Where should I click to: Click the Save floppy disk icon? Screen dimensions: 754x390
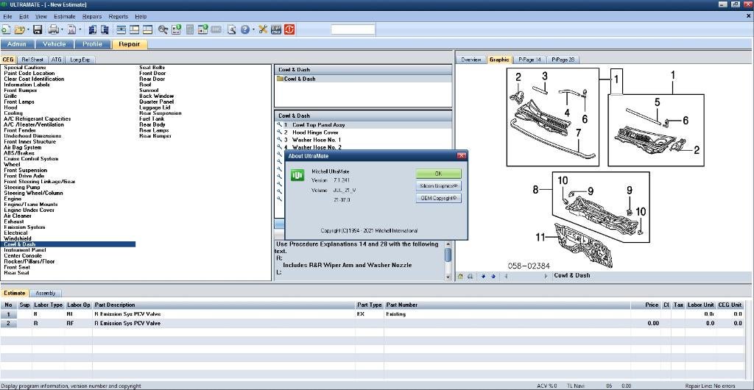point(38,29)
